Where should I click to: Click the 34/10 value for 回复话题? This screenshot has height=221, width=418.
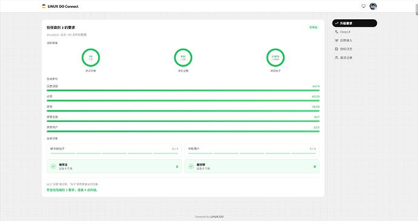click(x=316, y=86)
